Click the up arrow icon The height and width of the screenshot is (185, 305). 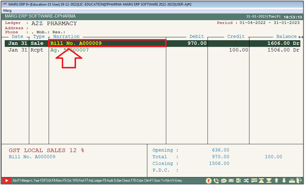click(276, 180)
